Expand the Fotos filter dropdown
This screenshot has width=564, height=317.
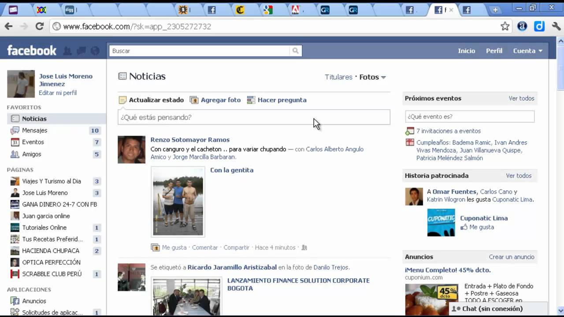372,77
